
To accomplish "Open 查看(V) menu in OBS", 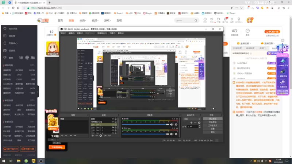I will [80, 33].
